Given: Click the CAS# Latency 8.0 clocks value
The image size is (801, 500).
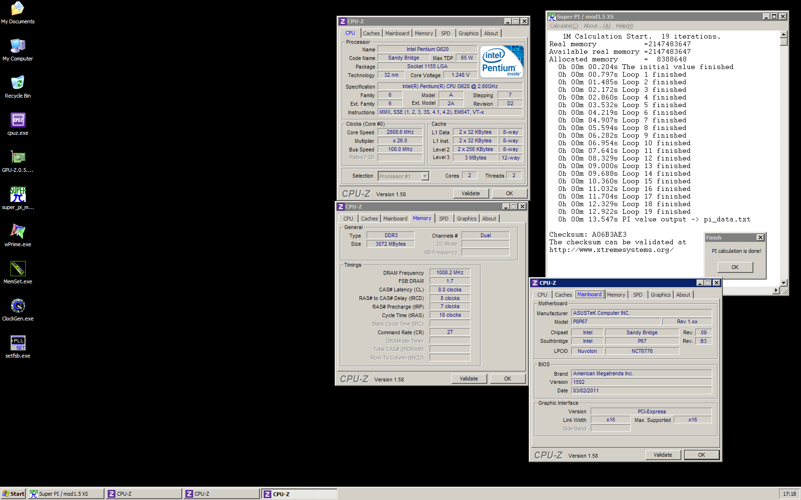Looking at the screenshot, I should pyautogui.click(x=450, y=290).
